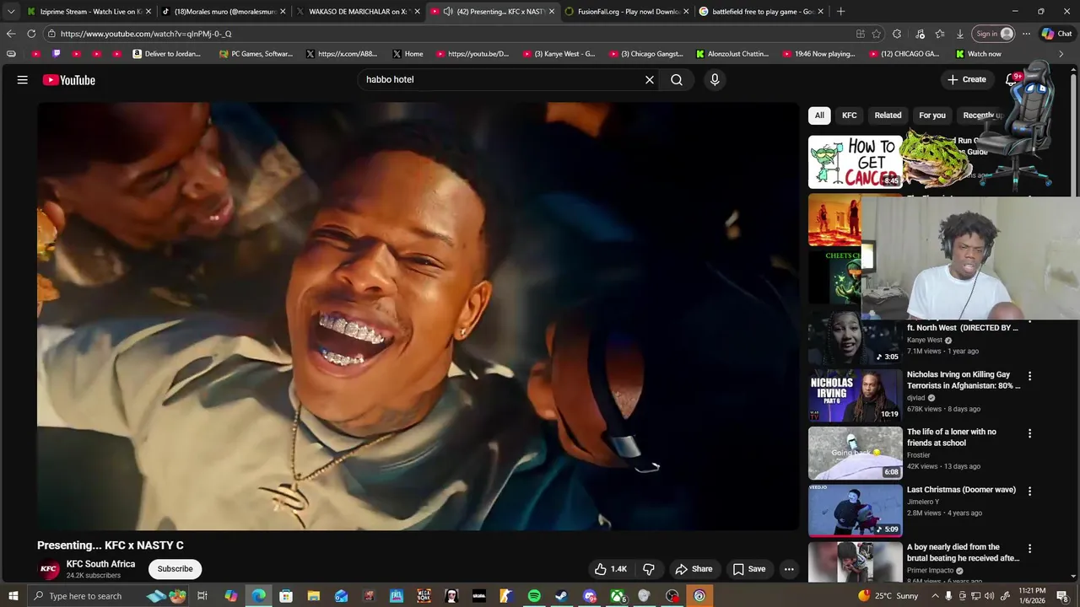Open browser Settings and more ellipsis
Viewport: 1080px width, 607px height.
[1026, 34]
